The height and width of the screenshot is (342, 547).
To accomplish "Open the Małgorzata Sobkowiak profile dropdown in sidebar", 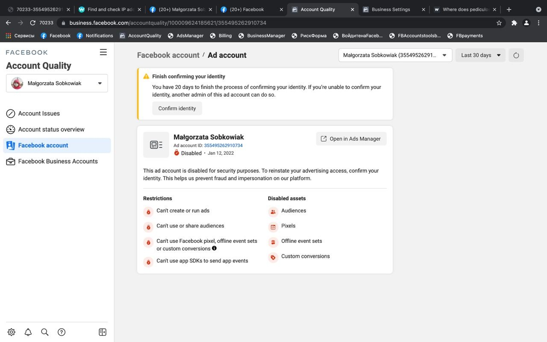I will (57, 83).
